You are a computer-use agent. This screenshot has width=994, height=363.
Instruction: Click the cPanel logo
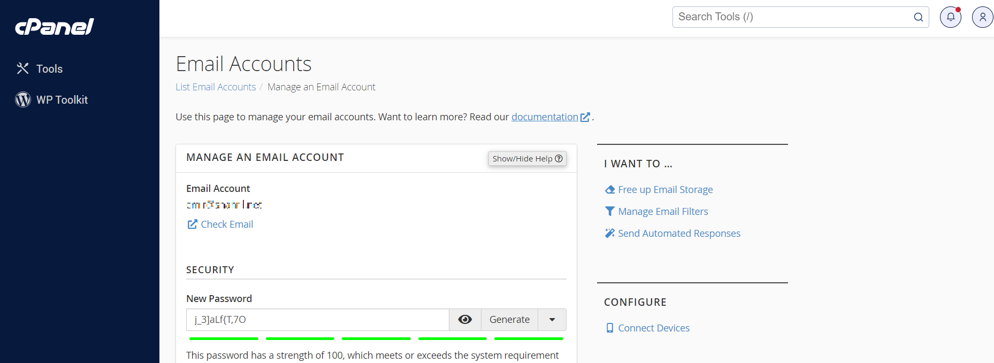pos(55,26)
